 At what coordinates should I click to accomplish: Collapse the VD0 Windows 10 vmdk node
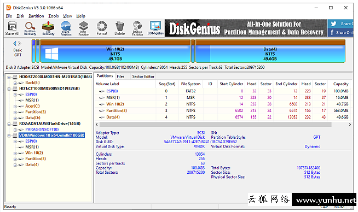pos(9,136)
